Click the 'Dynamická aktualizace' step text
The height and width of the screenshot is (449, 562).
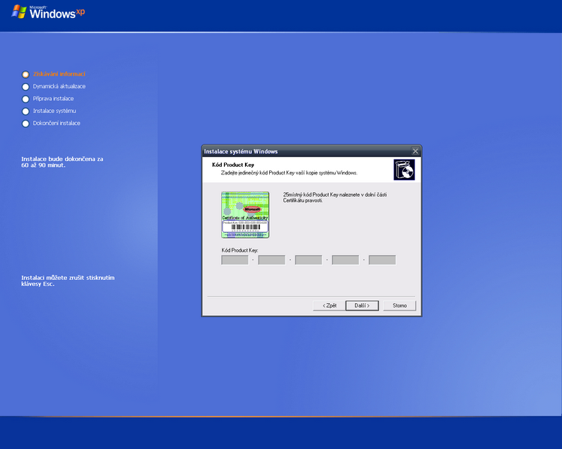click(x=59, y=86)
